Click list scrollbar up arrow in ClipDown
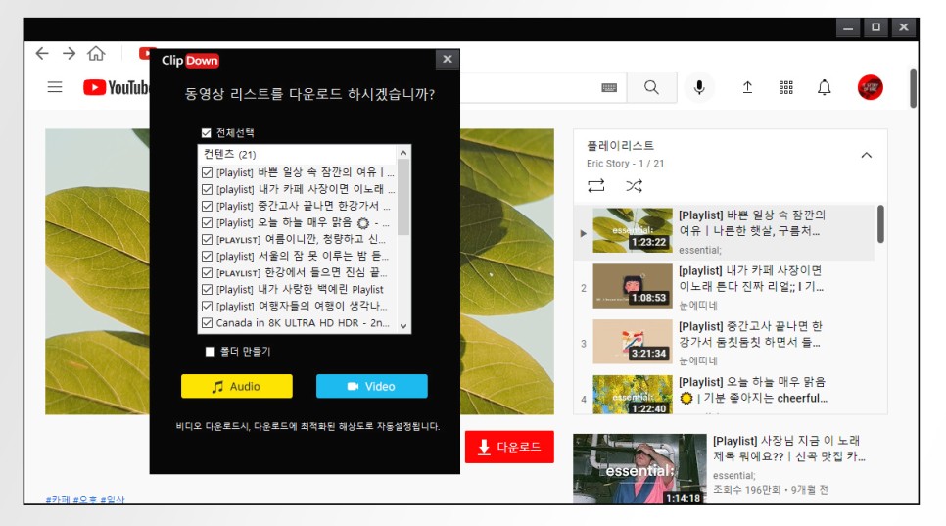The height and width of the screenshot is (526, 946). coord(403,153)
